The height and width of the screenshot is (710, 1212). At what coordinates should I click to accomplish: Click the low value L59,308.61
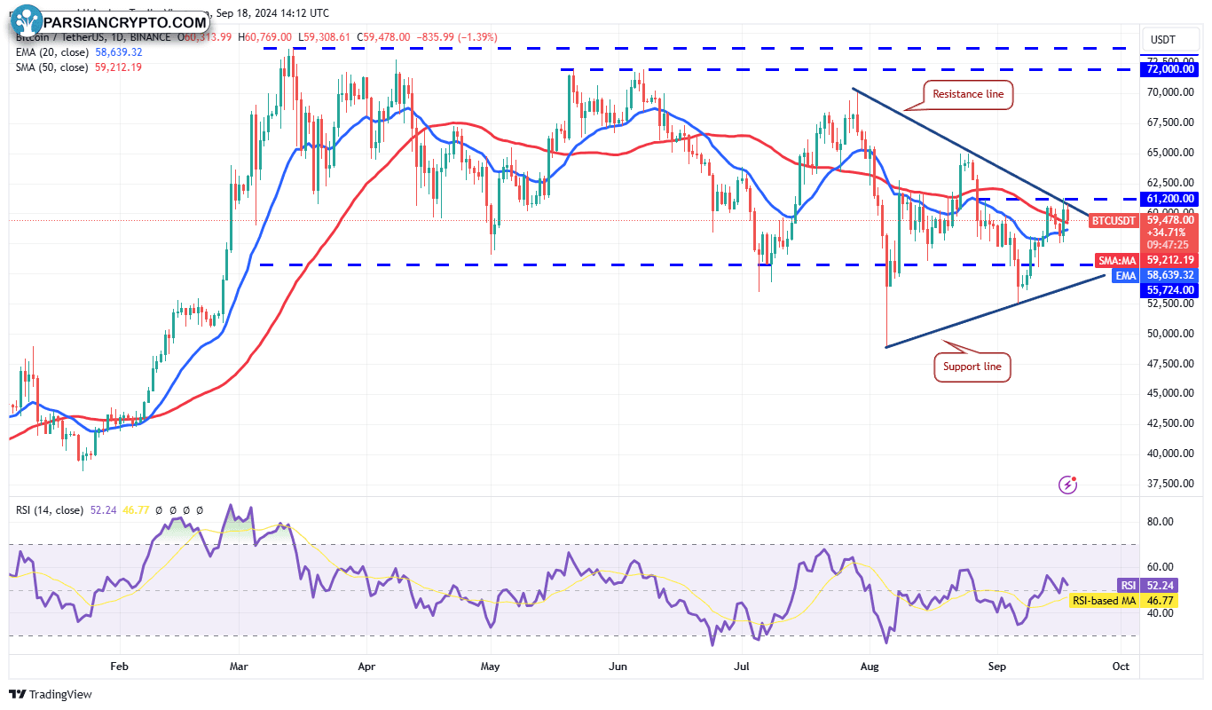(x=325, y=37)
